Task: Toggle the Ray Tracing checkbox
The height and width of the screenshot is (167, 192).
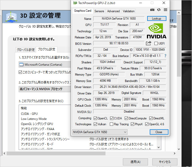Action: coord(111,124)
